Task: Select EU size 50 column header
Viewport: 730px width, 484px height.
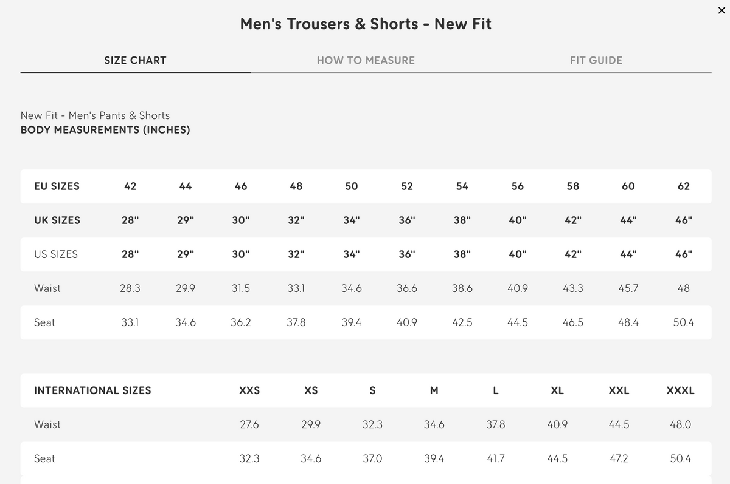Action: point(351,186)
